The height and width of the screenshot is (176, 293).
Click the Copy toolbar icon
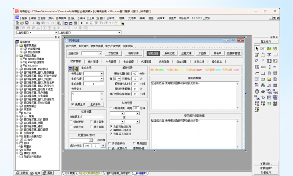[x=38, y=23]
